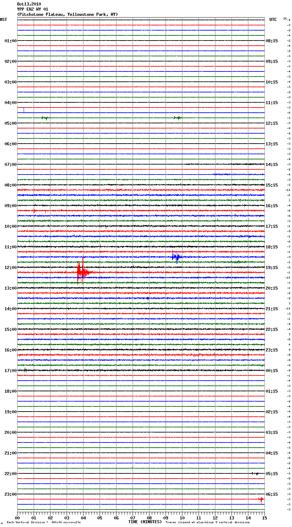Image resolution: width=292 pixels, height=527 pixels.
Task: Click the UTC column header
Action: click(x=273, y=20)
